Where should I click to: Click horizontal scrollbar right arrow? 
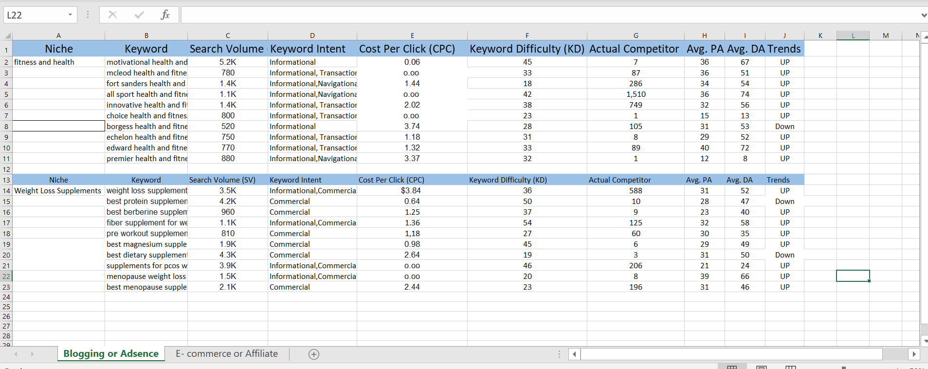(x=914, y=354)
